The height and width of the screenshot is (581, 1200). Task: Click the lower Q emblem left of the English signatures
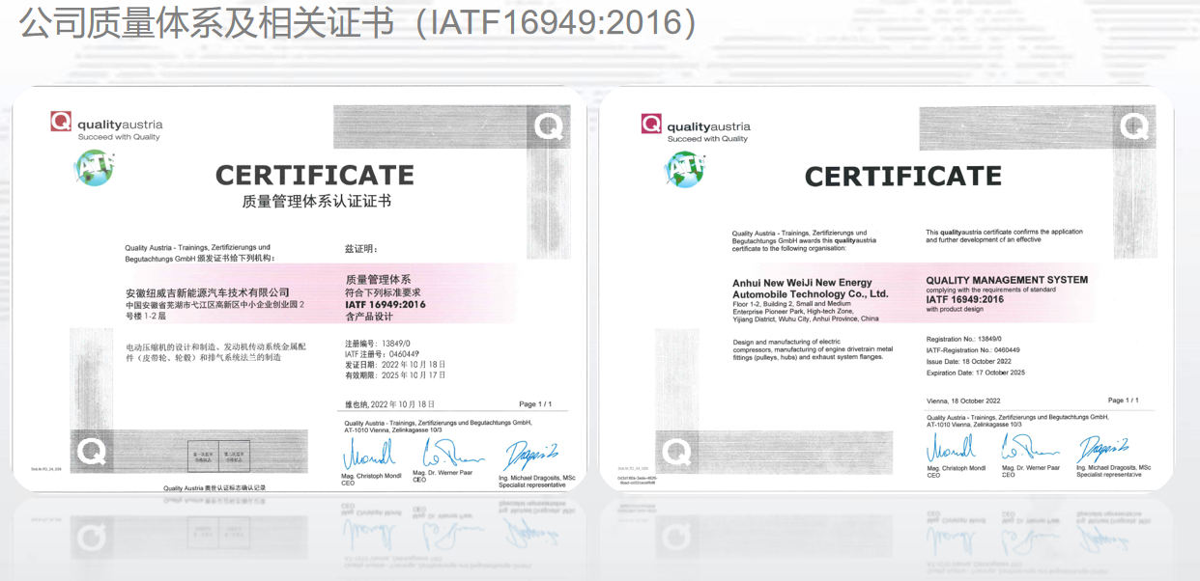(x=677, y=451)
